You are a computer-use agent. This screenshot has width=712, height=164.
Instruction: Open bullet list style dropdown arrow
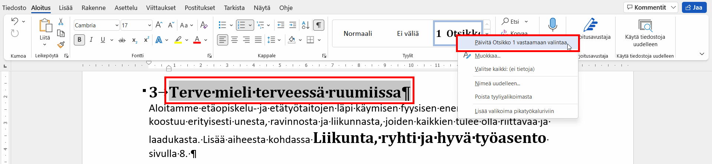(231, 25)
